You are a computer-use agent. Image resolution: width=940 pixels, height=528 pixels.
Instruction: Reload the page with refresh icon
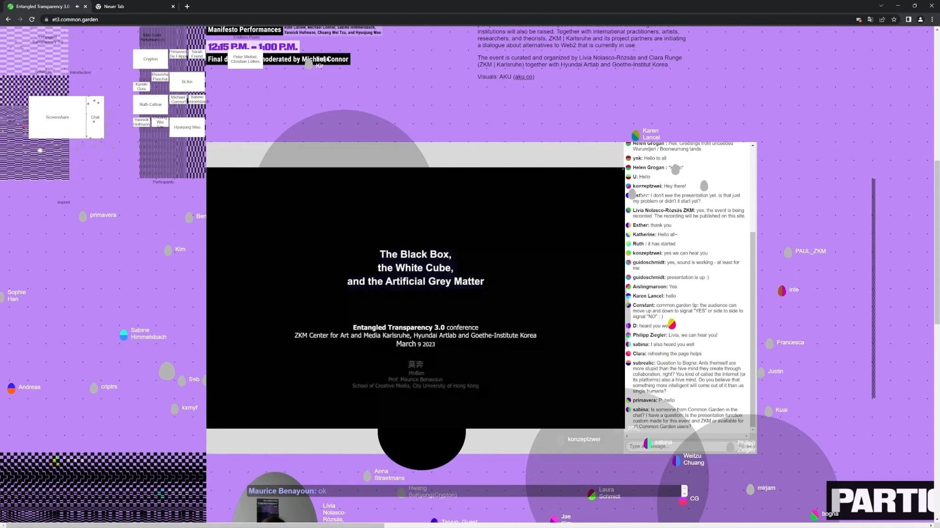coord(32,19)
